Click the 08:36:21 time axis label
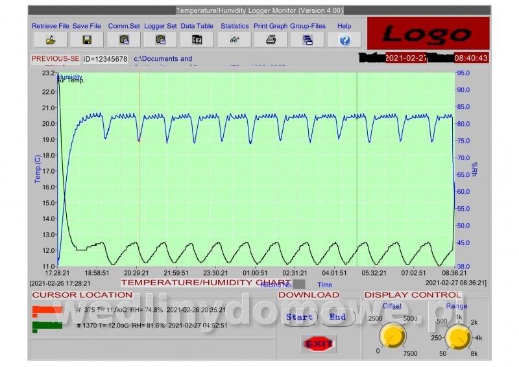The height and width of the screenshot is (367, 519). tap(455, 273)
